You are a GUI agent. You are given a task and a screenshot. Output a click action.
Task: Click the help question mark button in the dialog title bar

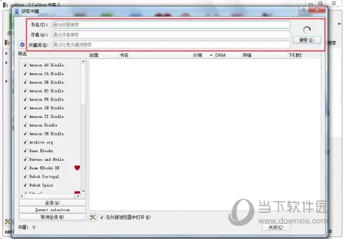click(x=303, y=10)
